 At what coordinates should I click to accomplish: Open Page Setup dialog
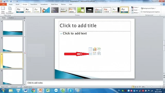click(x=3, y=10)
